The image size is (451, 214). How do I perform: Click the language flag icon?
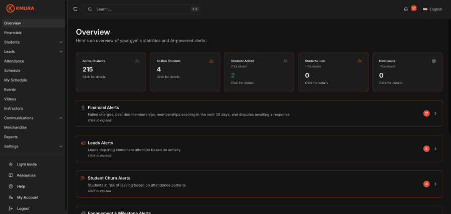point(425,9)
